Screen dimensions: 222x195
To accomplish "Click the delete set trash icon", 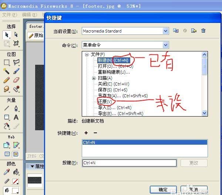I will 203,31.
